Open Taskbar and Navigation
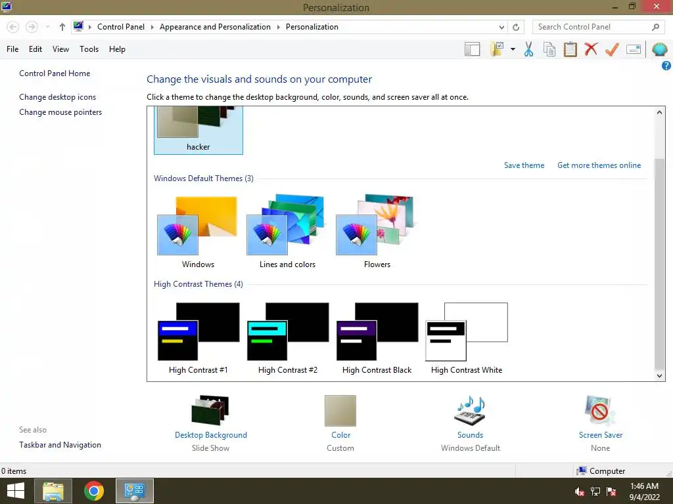The image size is (673, 504). 60,445
